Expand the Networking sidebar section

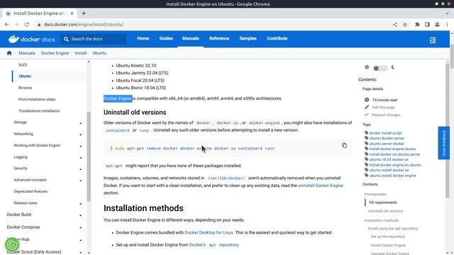pos(80,135)
